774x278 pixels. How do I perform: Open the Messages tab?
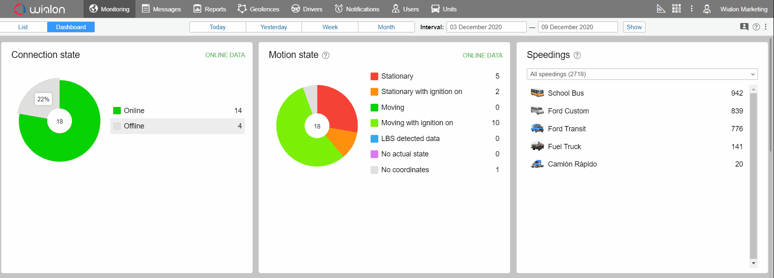(x=161, y=9)
